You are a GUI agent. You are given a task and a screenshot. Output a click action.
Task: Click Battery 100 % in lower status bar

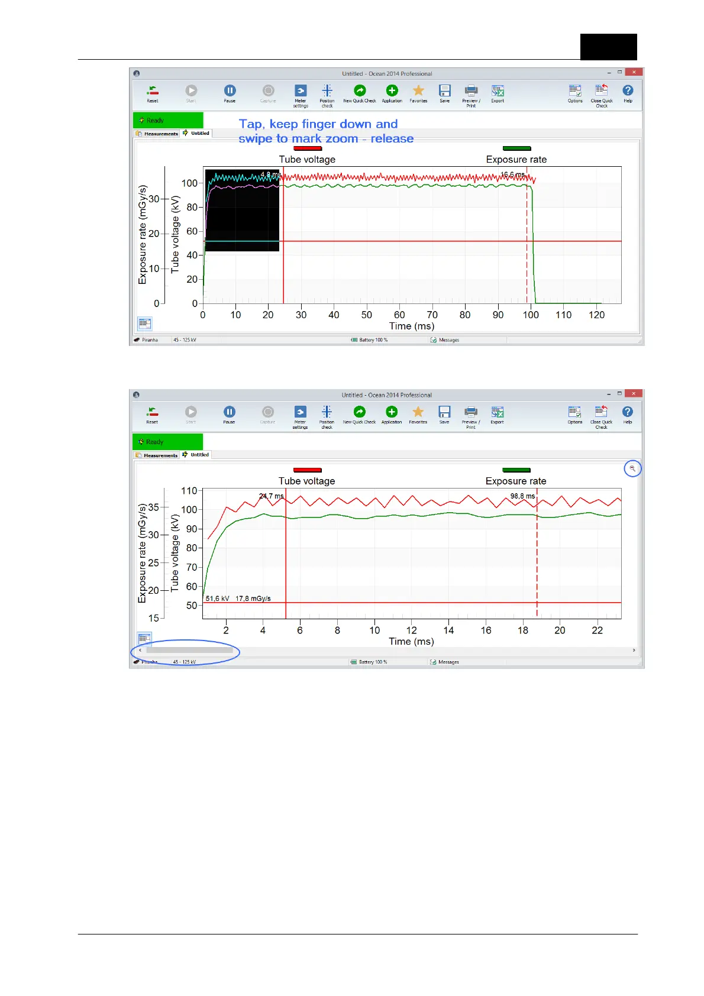[369, 662]
